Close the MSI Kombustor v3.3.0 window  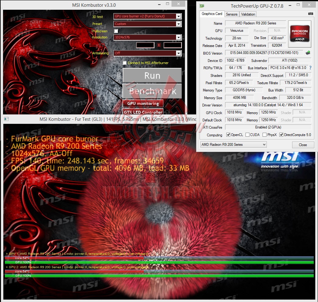click(x=178, y=4)
